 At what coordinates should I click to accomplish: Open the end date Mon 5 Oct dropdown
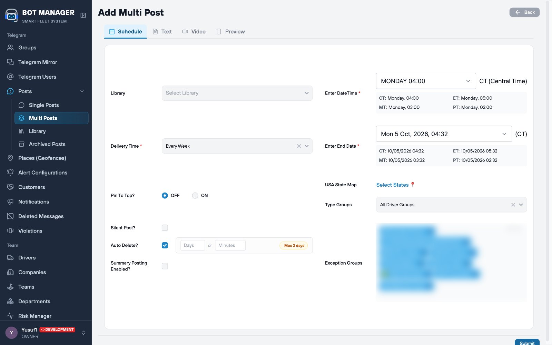pos(444,134)
